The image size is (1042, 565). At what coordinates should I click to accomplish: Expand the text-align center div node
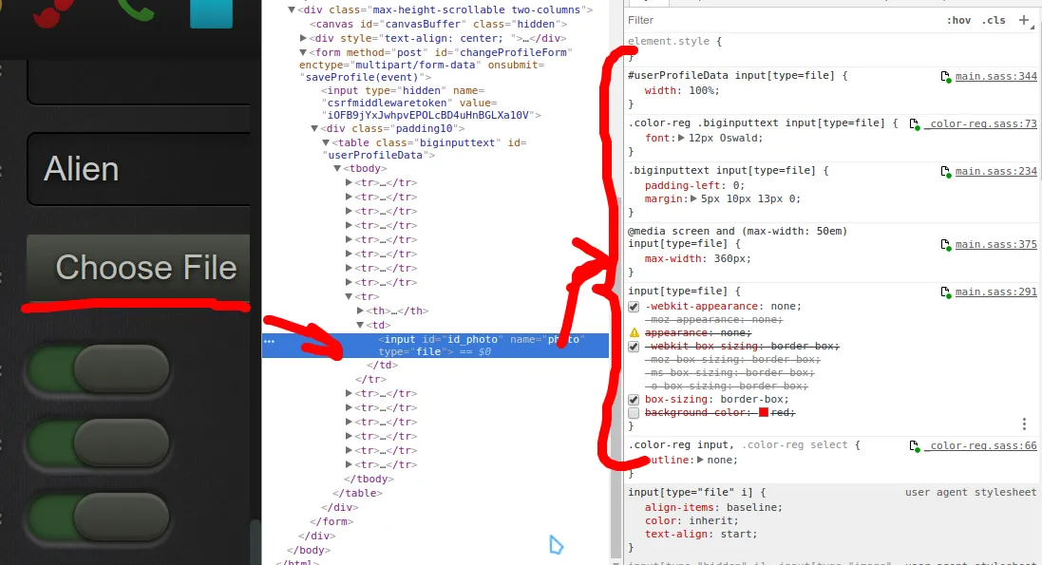(303, 39)
